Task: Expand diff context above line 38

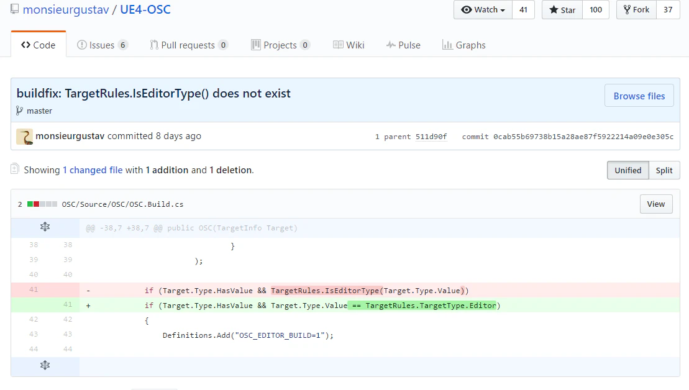Action: coord(45,227)
